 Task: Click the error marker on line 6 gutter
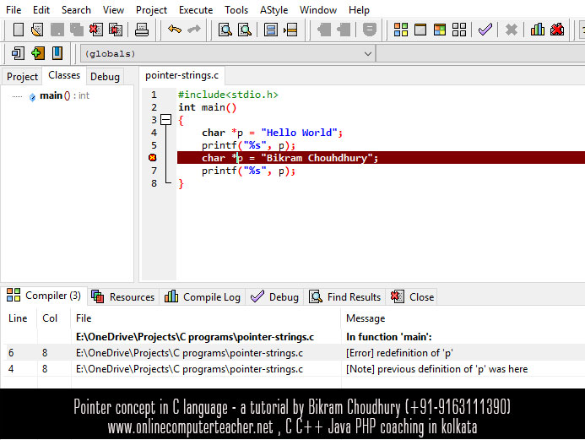coord(152,157)
